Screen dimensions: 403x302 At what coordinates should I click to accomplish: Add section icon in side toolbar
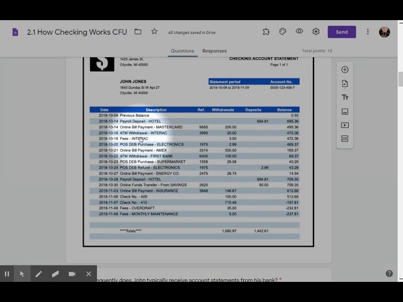[345, 138]
